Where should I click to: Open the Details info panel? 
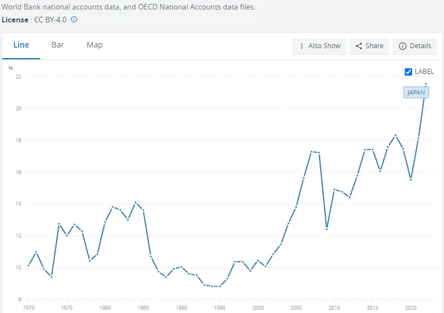415,46
